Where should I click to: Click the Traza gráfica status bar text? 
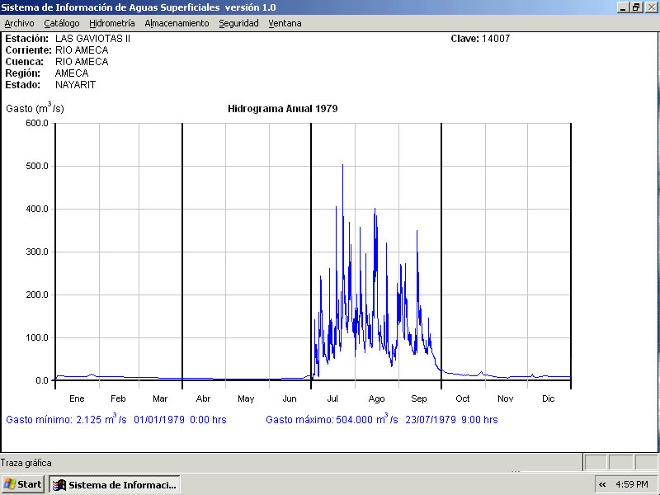coord(26,463)
